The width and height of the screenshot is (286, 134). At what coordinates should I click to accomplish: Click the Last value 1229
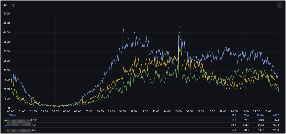[x=276, y=130]
